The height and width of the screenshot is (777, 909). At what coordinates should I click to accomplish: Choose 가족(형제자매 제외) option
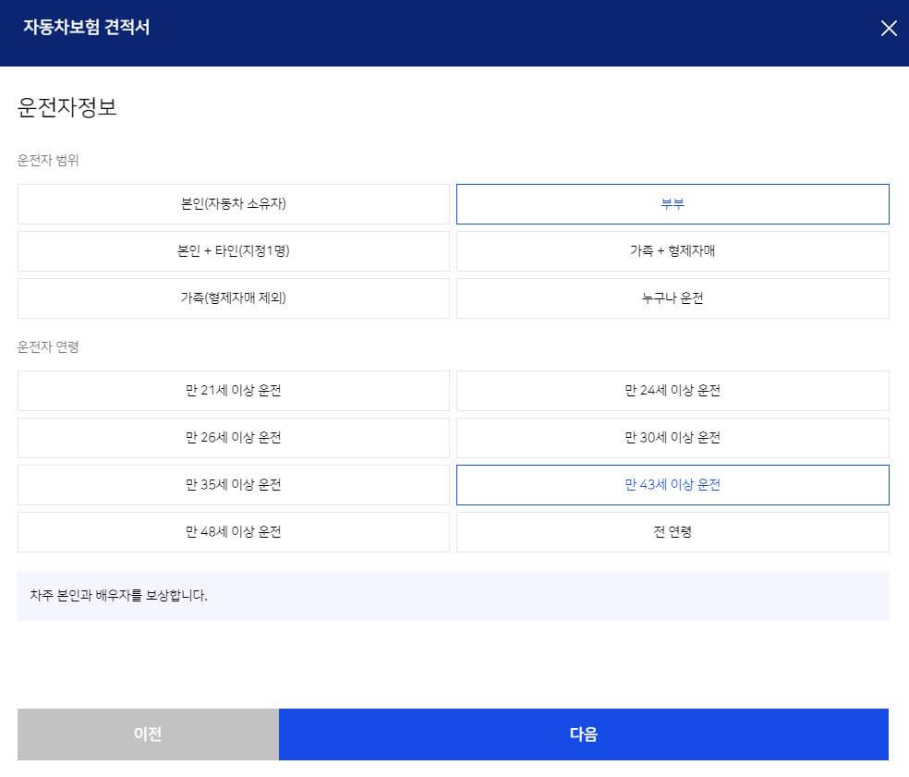[233, 298]
